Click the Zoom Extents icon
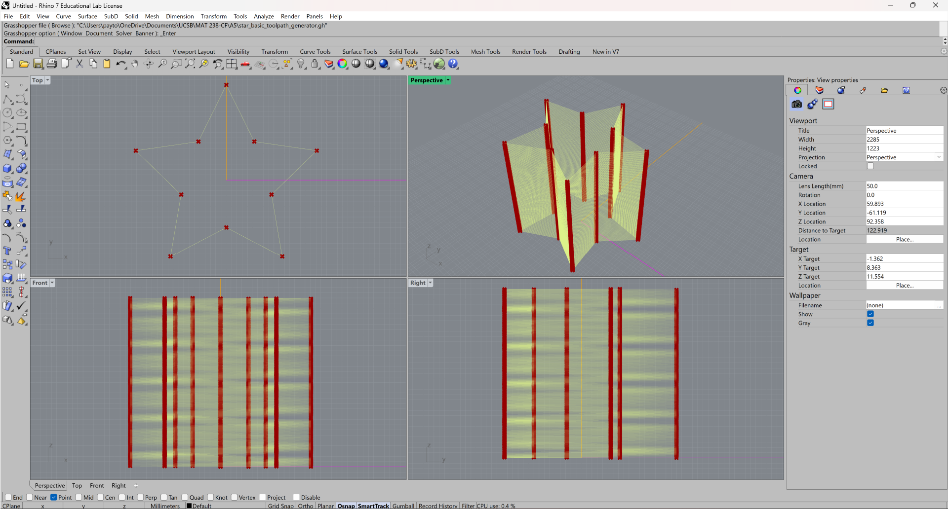948x509 pixels. [x=190, y=64]
